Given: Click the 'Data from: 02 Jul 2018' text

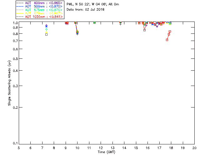Looking at the screenshot, I should point(85,10).
